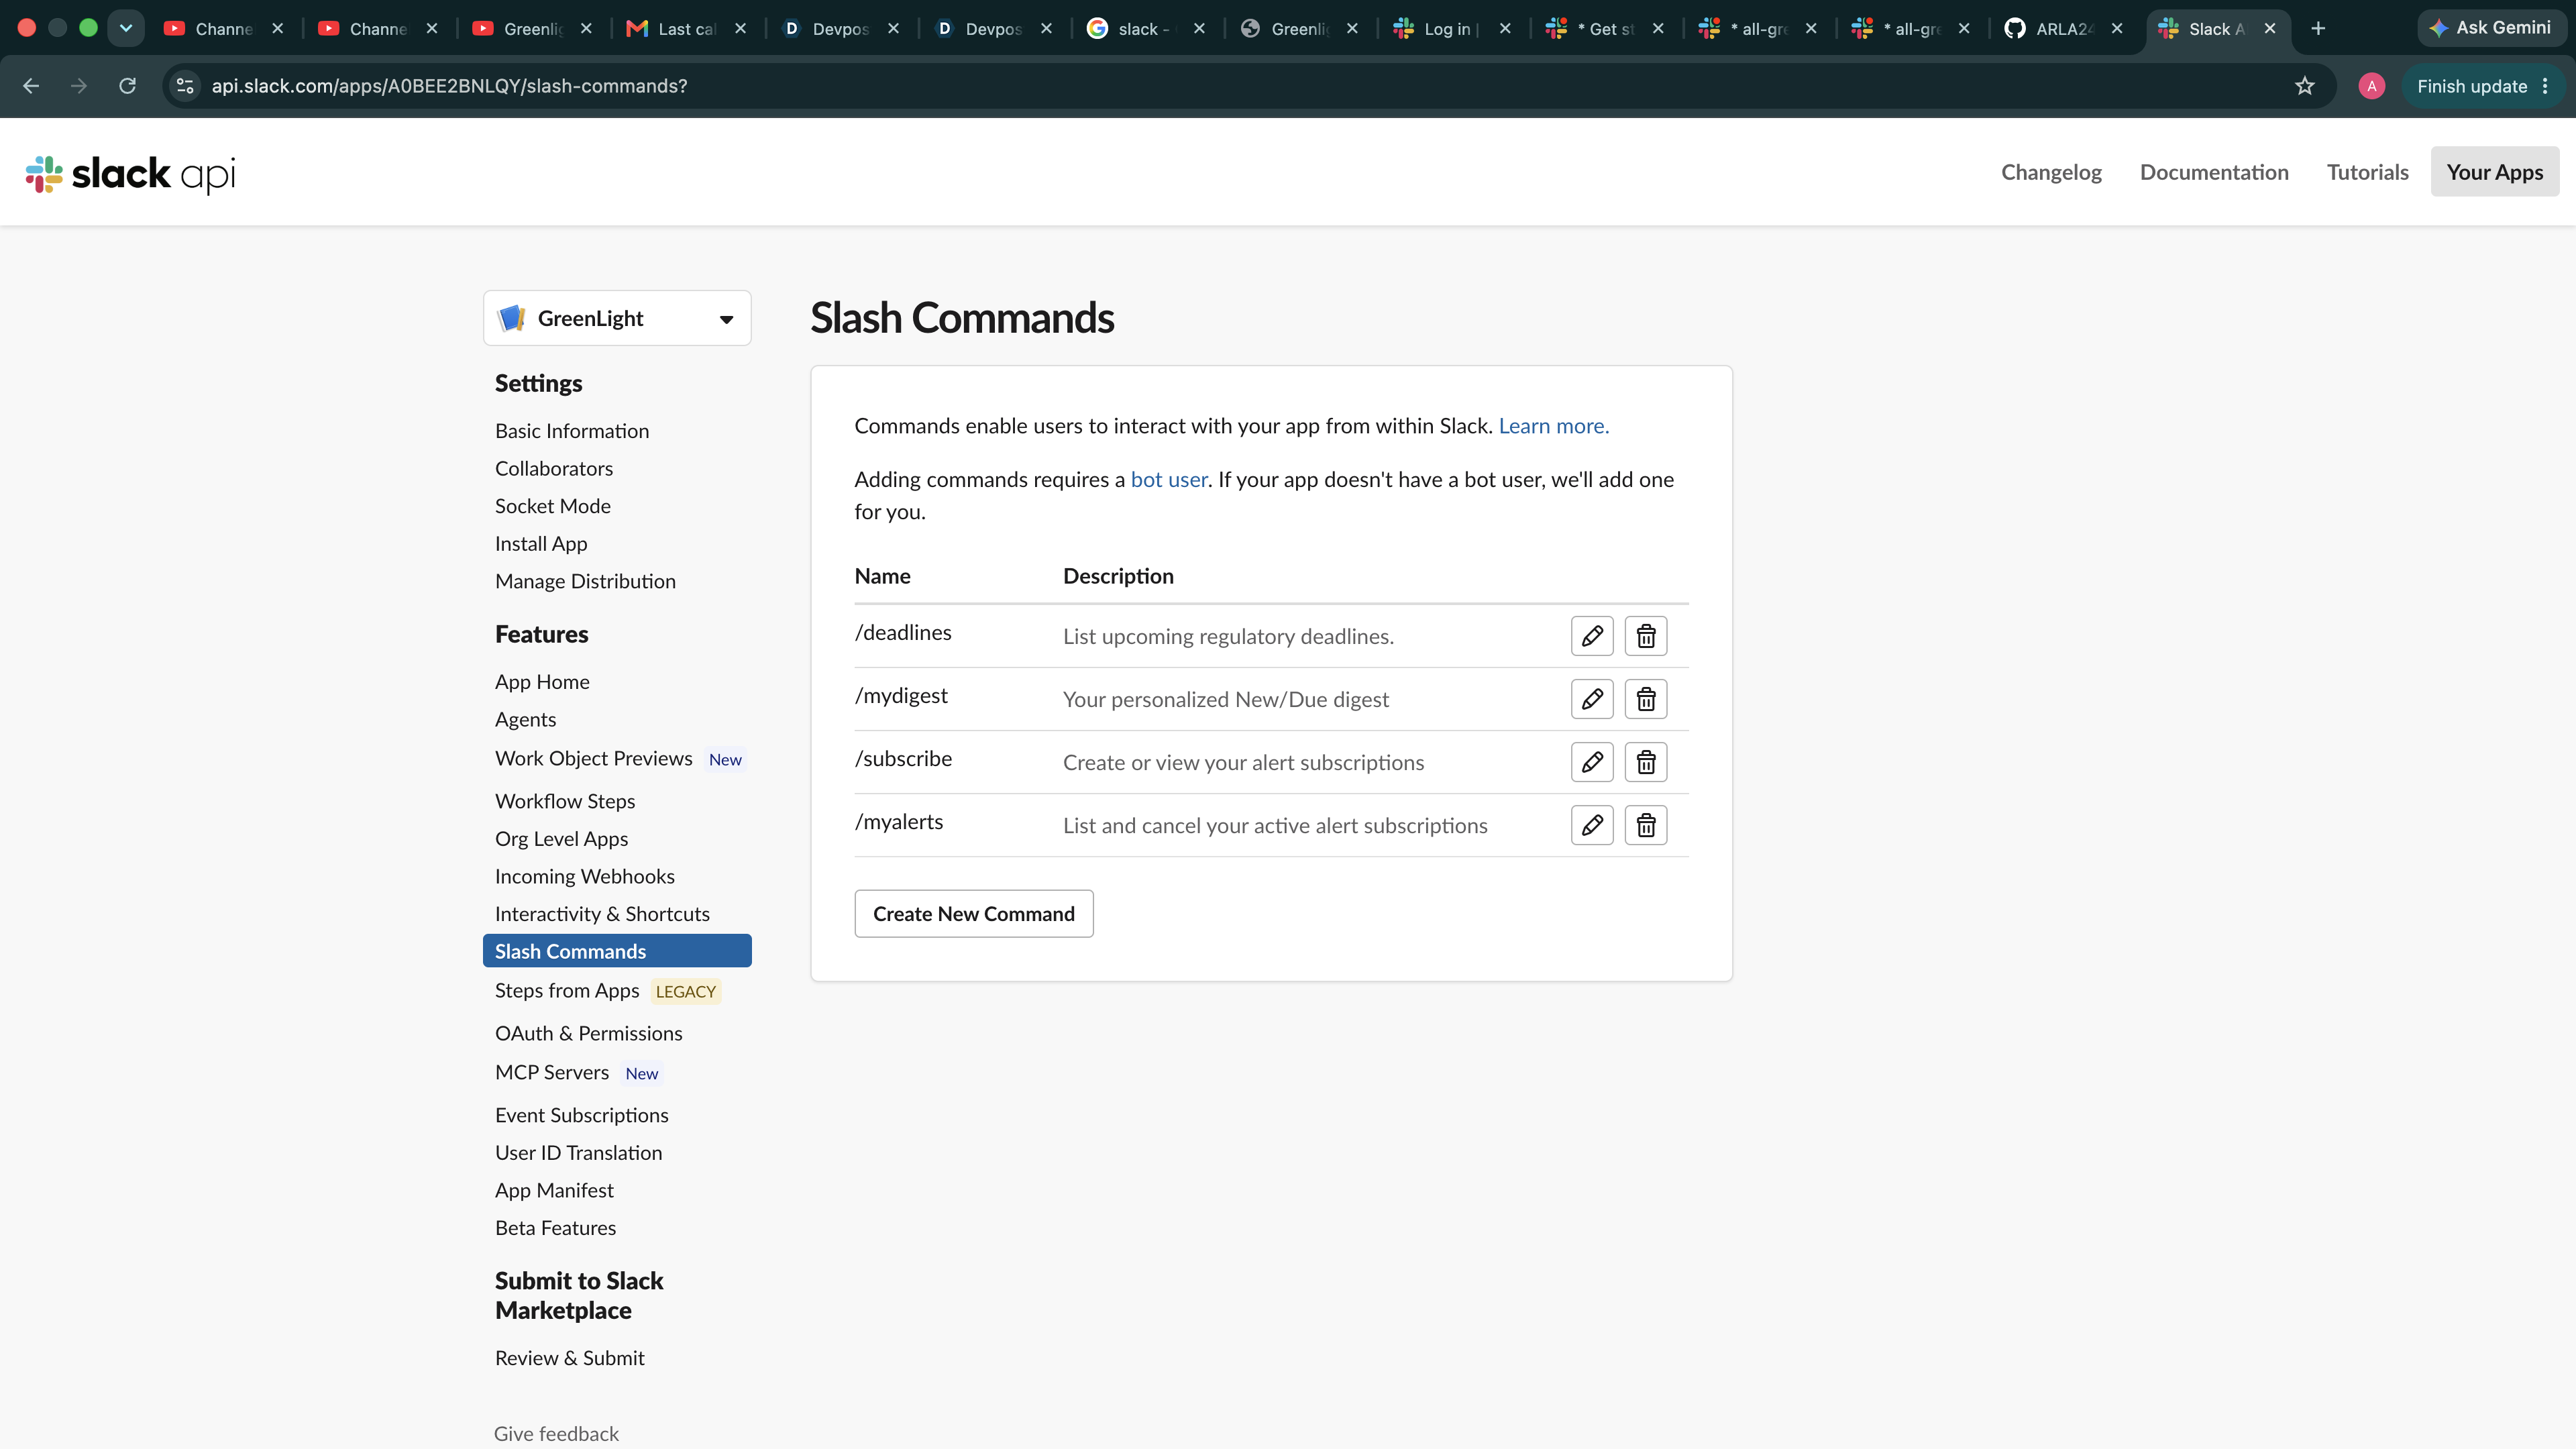Reload the page
The height and width of the screenshot is (1449, 2576).
coord(127,86)
